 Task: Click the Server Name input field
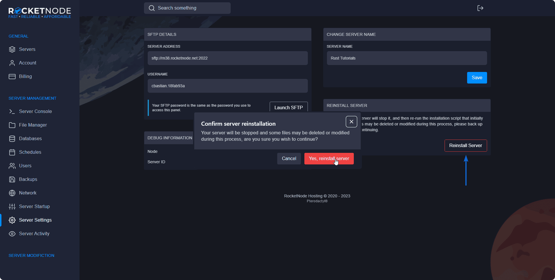[406, 58]
